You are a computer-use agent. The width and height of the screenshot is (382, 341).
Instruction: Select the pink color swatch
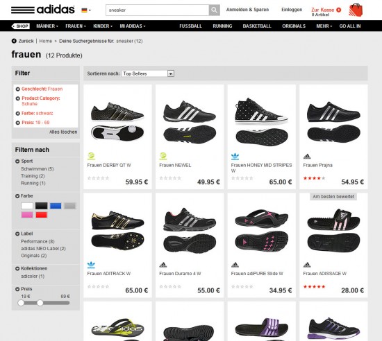[x=27, y=215]
